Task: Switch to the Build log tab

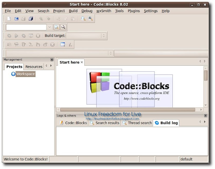Action: (x=166, y=123)
